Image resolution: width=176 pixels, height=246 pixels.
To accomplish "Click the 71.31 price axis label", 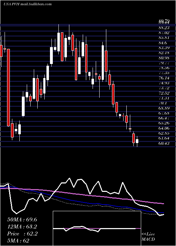I will pos(164,98).
